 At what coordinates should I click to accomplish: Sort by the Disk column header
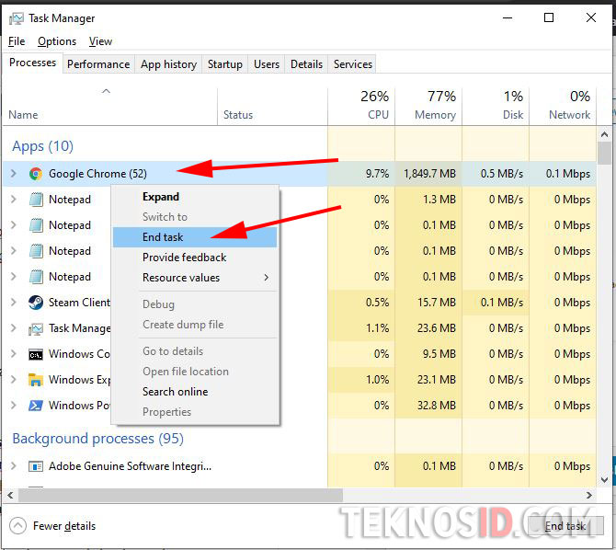pyautogui.click(x=496, y=106)
